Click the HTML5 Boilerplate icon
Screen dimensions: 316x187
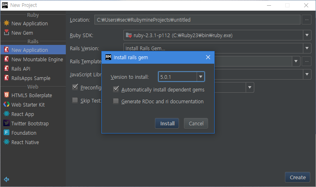(x=7, y=95)
